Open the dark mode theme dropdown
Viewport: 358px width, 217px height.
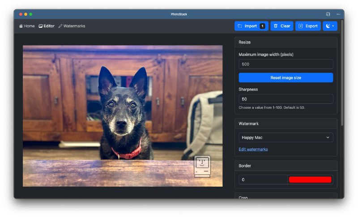pos(330,26)
